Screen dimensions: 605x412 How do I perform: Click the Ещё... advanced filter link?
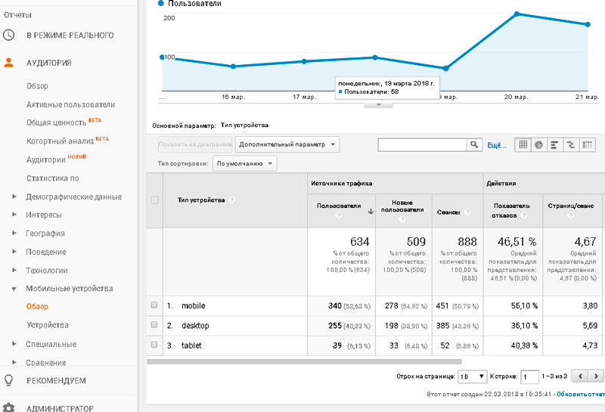coord(497,145)
